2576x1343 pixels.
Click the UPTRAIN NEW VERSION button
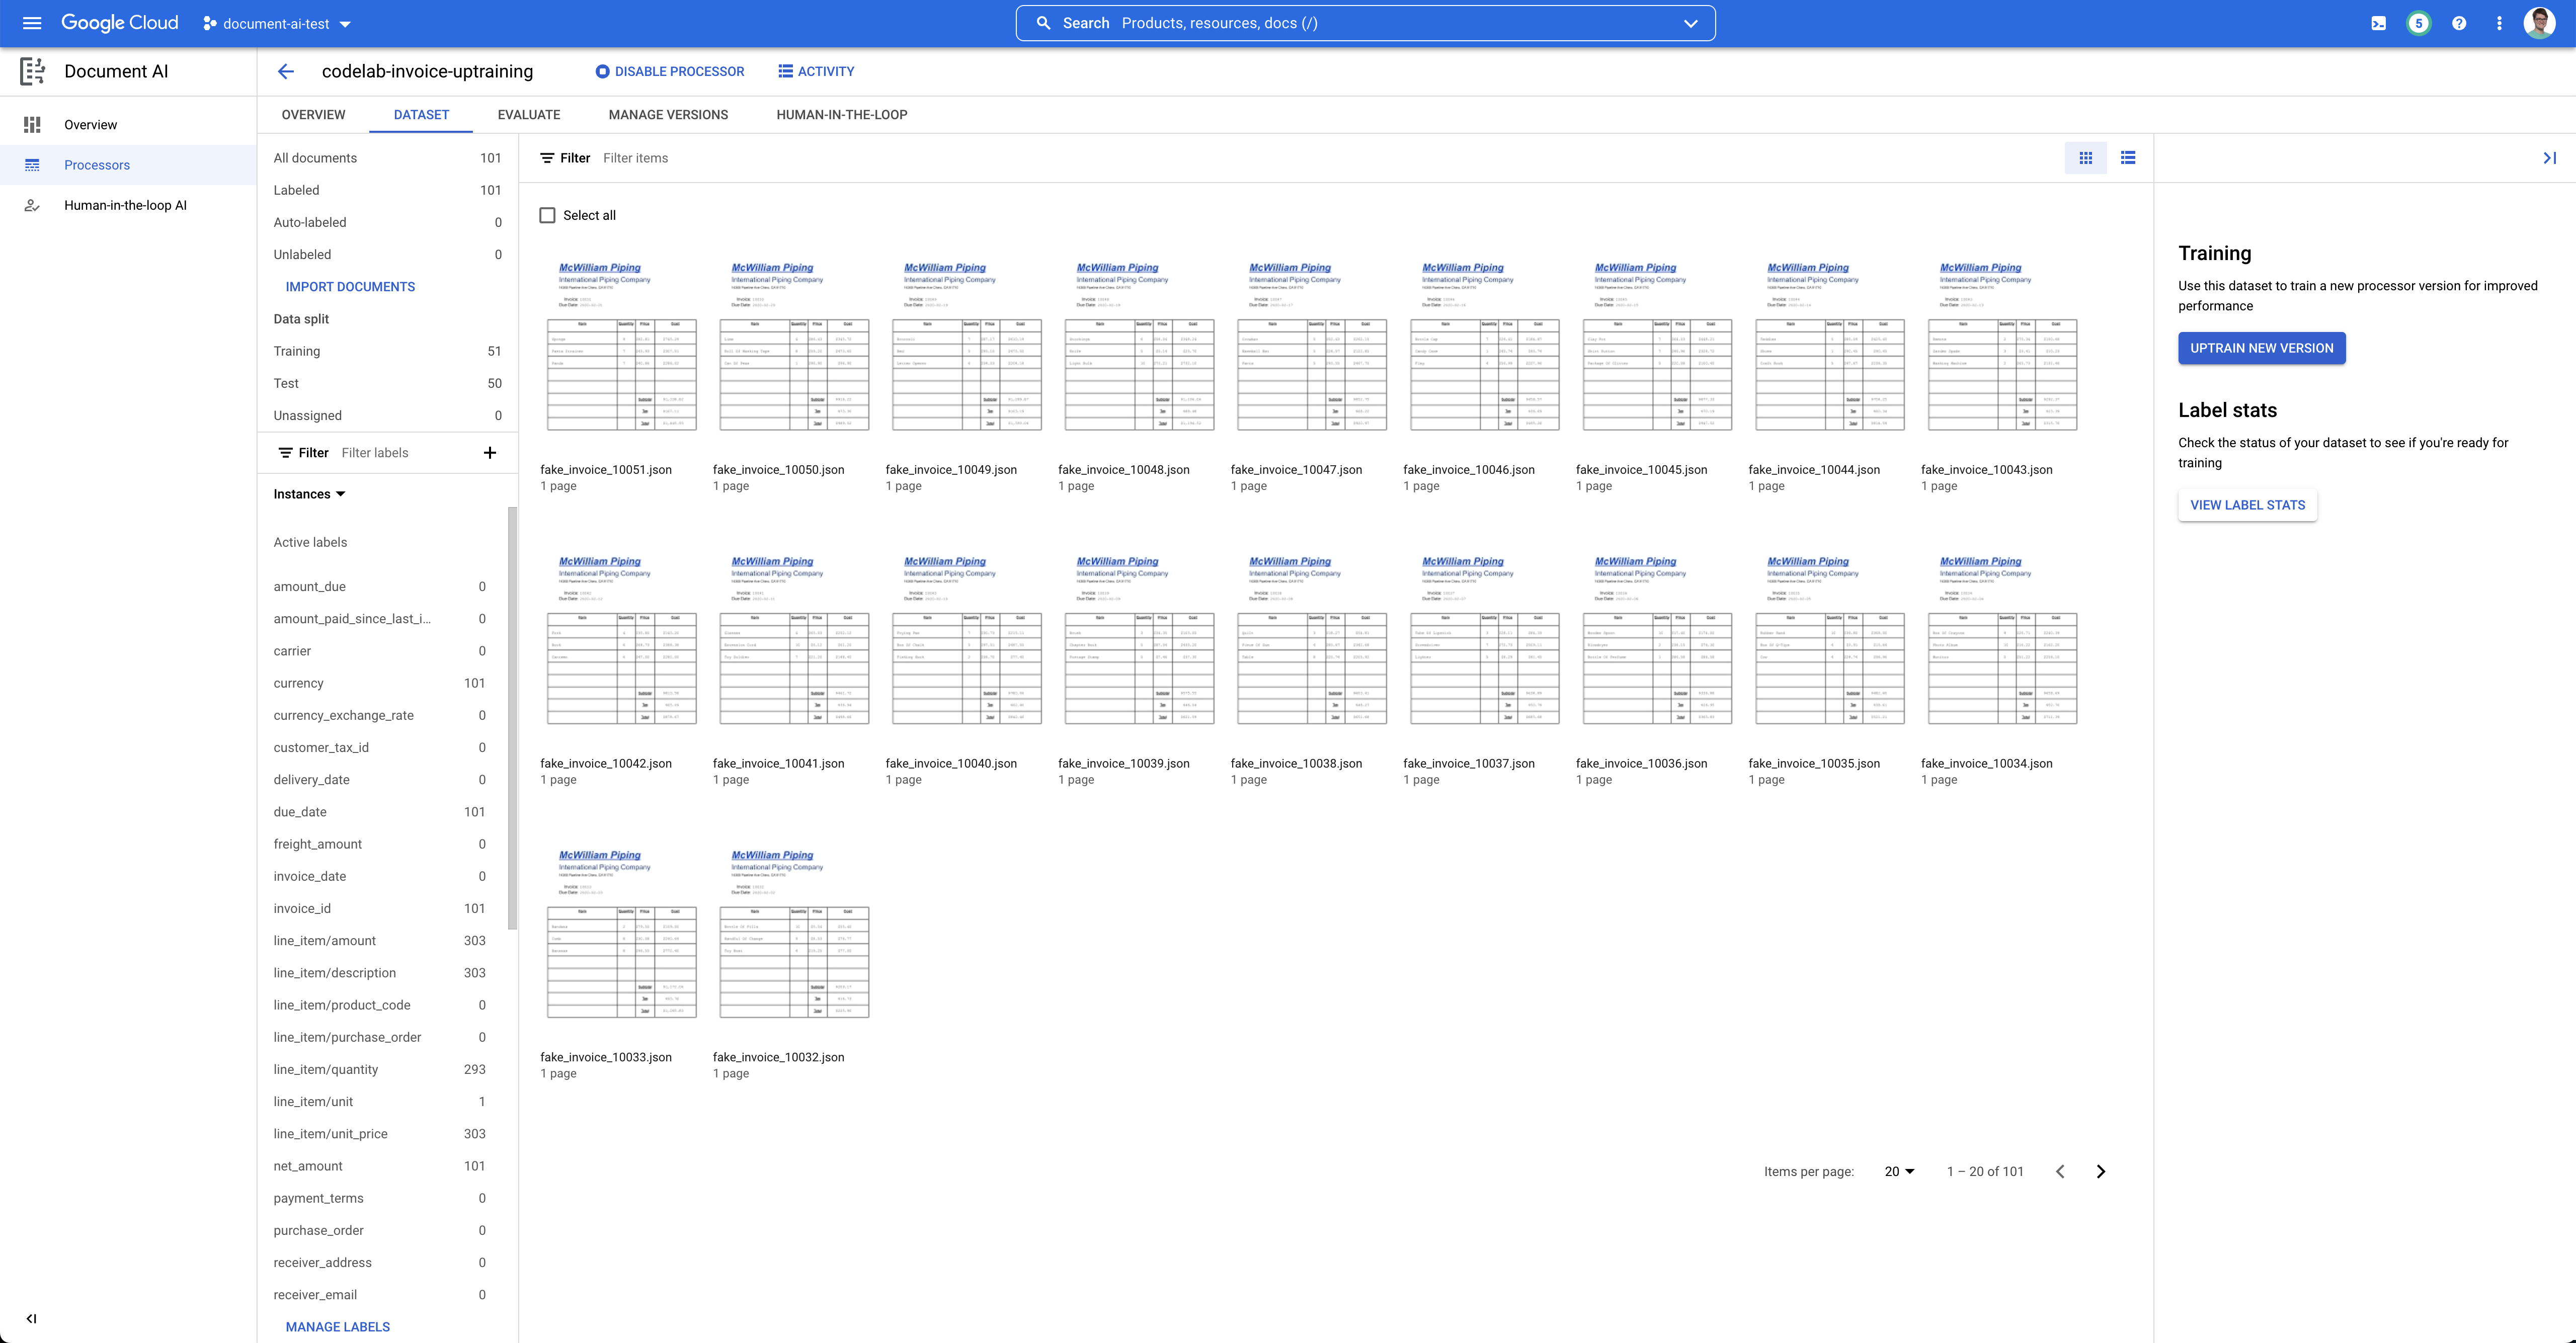click(2261, 348)
